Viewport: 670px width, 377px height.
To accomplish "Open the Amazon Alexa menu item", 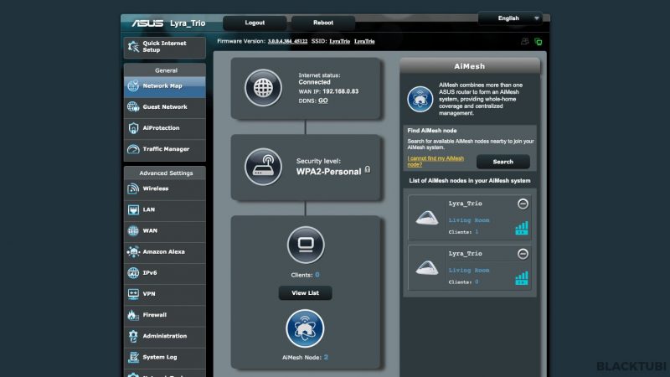I will point(164,252).
